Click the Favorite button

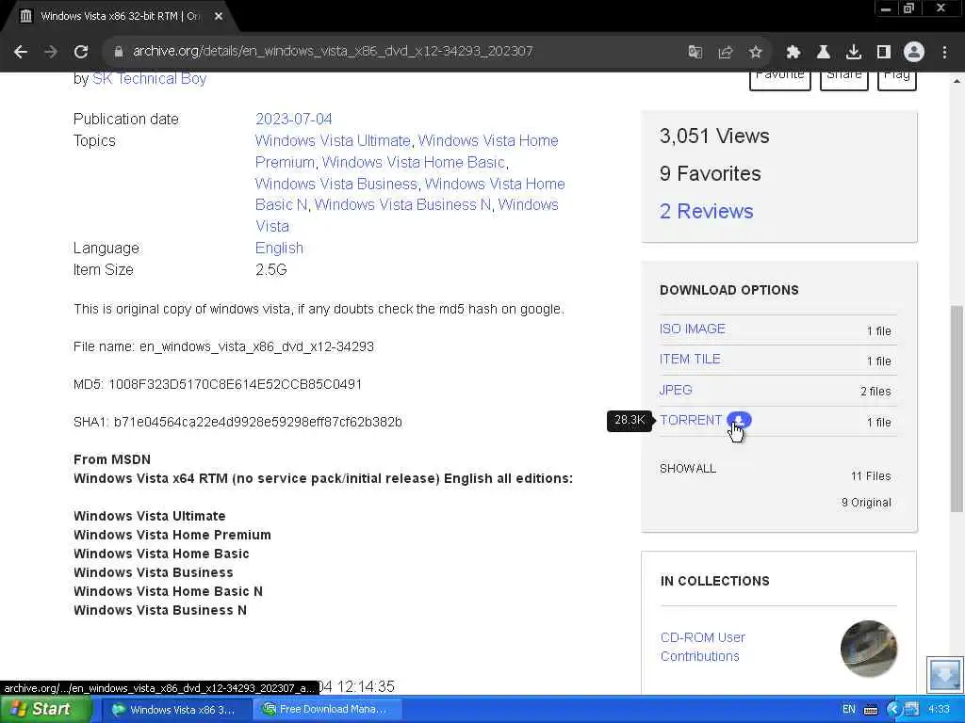pyautogui.click(x=779, y=79)
